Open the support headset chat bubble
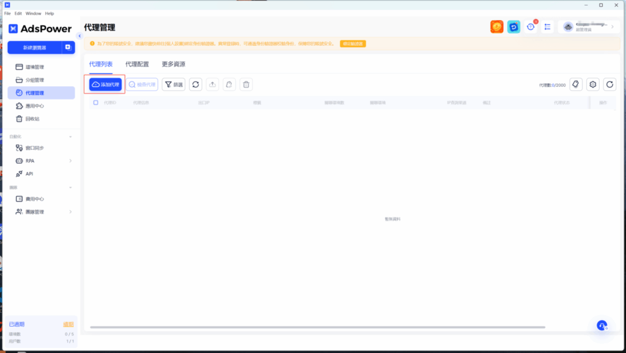This screenshot has height=353, width=626. pyautogui.click(x=602, y=326)
